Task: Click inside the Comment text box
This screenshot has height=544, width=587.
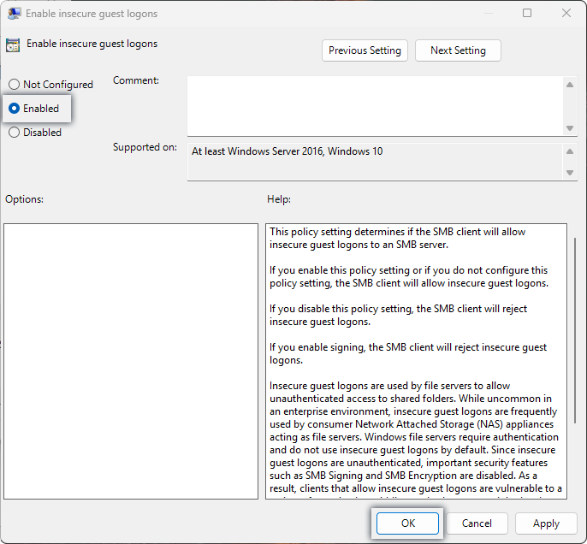Action: [375, 106]
